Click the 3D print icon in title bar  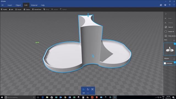pyautogui.click(x=161, y=5)
